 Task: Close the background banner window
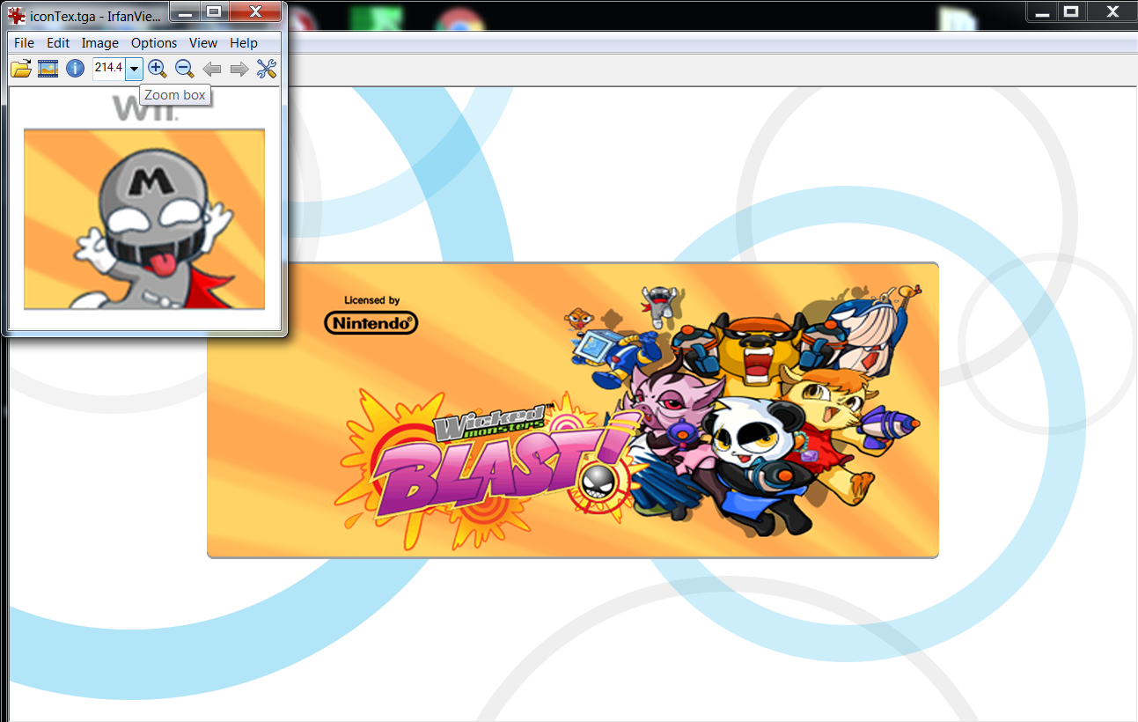point(1111,11)
